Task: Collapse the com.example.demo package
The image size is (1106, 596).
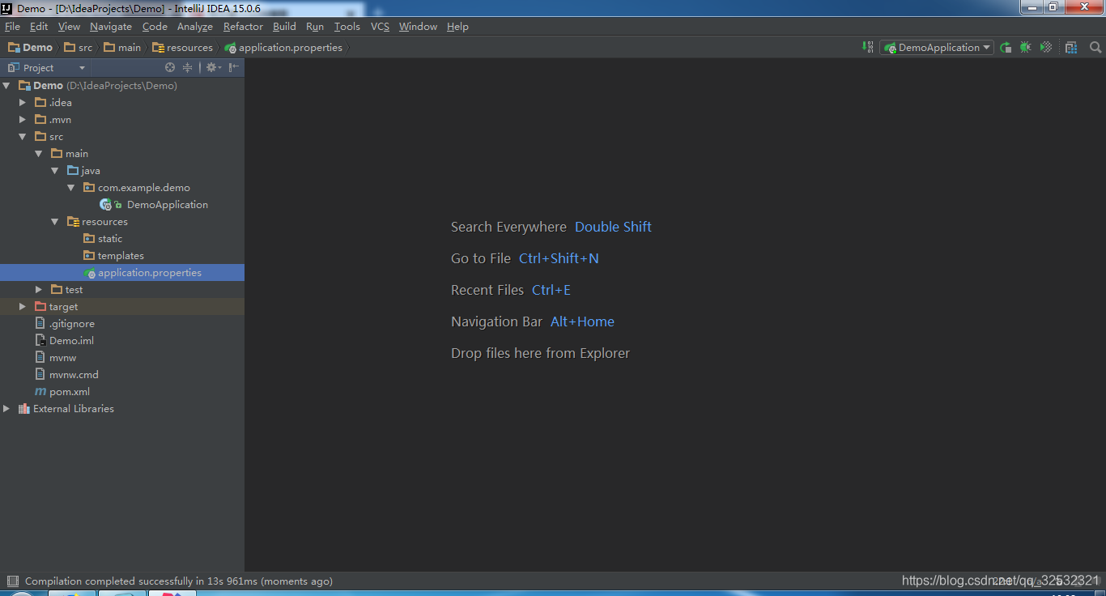Action: [x=70, y=187]
